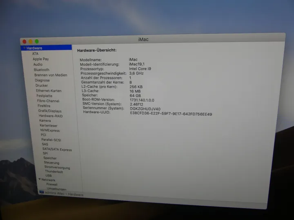Open the ATA entry

(35, 54)
